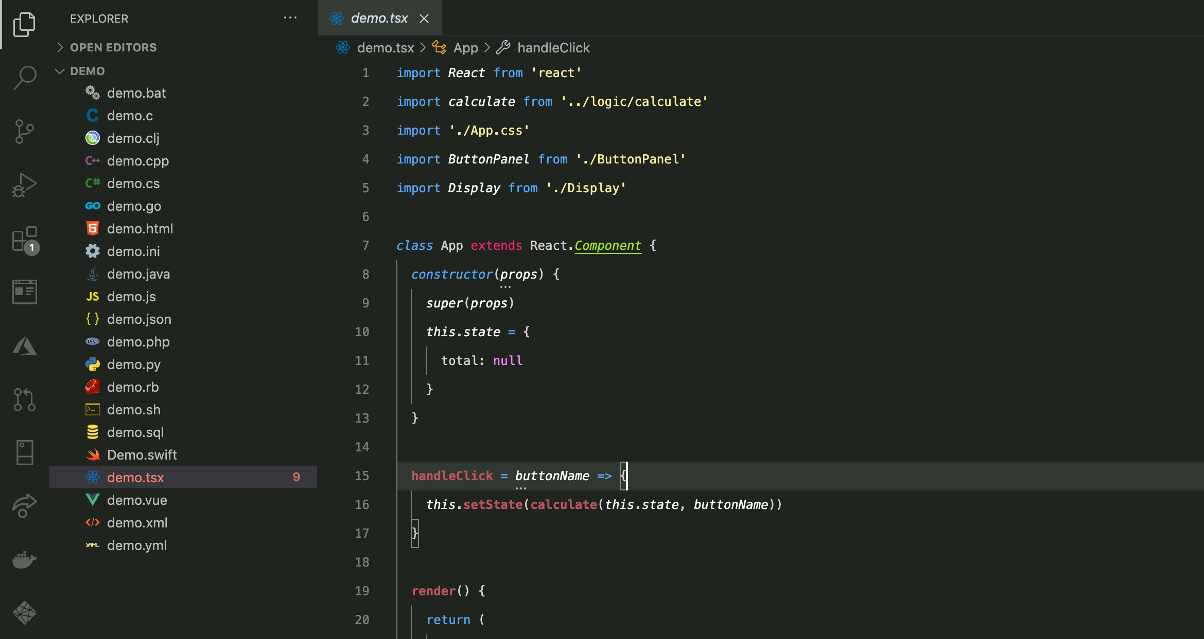The width and height of the screenshot is (1204, 639).
Task: Open the Pull Requests view
Action: (x=24, y=399)
